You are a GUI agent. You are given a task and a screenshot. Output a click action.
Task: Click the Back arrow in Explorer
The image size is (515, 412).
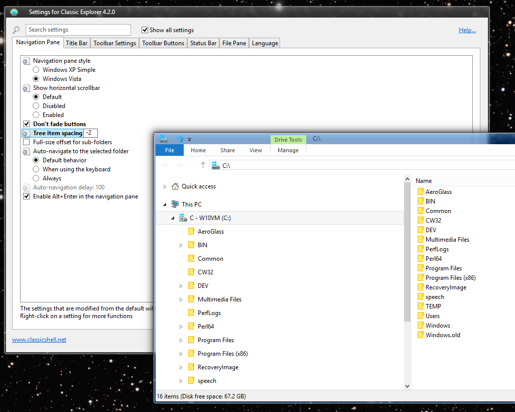(x=166, y=165)
